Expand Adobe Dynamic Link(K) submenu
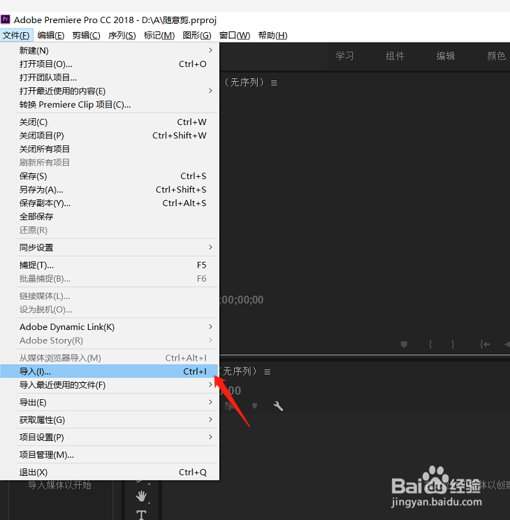510x520 pixels. [x=110, y=327]
